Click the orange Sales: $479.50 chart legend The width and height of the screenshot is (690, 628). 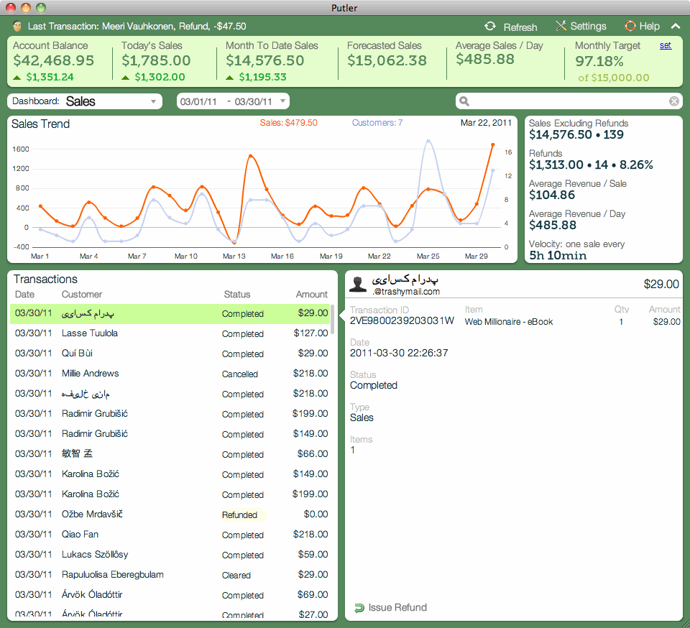[288, 123]
